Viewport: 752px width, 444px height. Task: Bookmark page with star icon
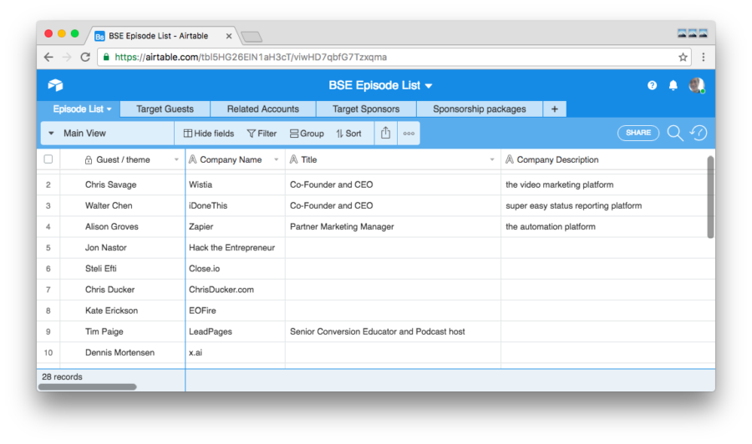tap(683, 57)
